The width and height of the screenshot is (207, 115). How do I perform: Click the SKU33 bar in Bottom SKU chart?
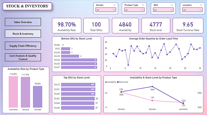(x=79, y=64)
